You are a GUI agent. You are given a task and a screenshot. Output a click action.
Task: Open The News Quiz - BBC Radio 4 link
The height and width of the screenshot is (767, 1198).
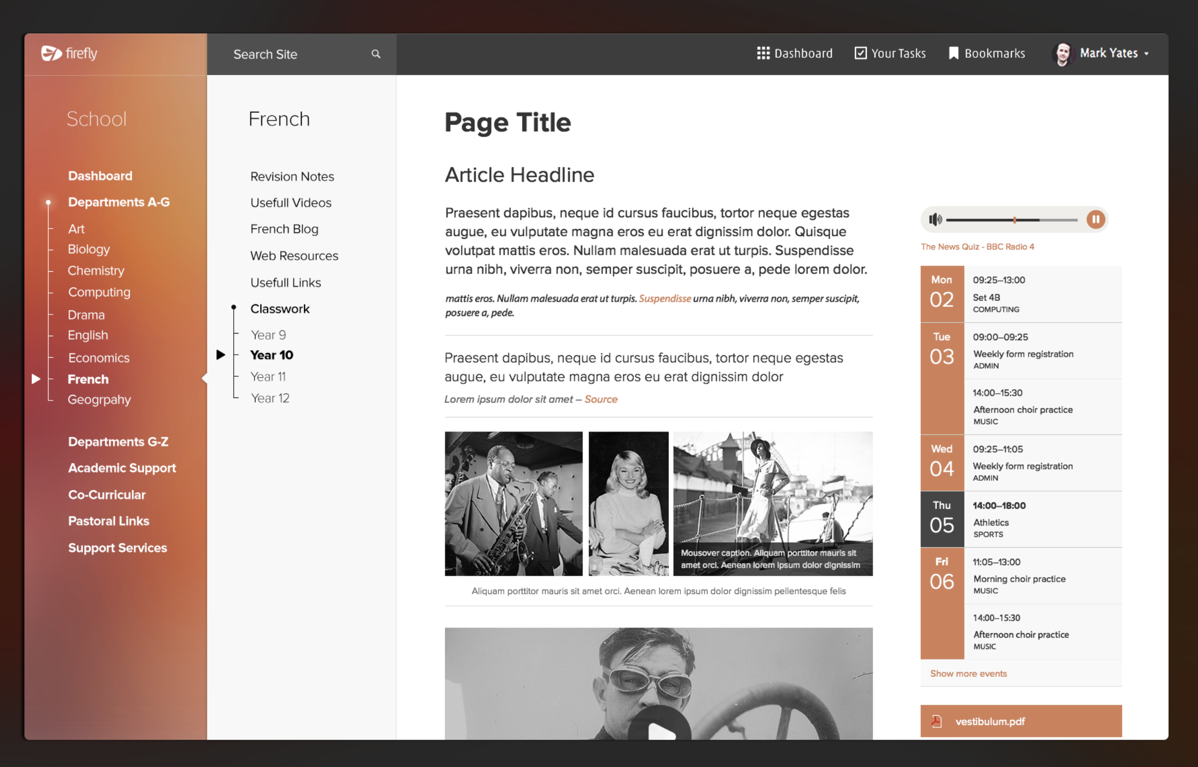(978, 247)
